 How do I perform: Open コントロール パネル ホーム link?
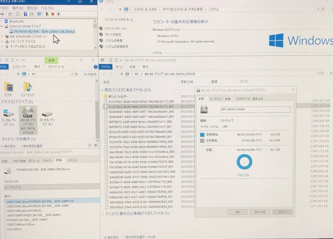pos(119,20)
